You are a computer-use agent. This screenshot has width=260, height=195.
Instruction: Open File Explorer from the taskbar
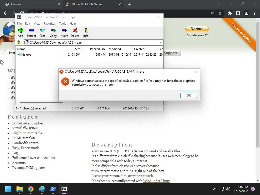click(19, 189)
